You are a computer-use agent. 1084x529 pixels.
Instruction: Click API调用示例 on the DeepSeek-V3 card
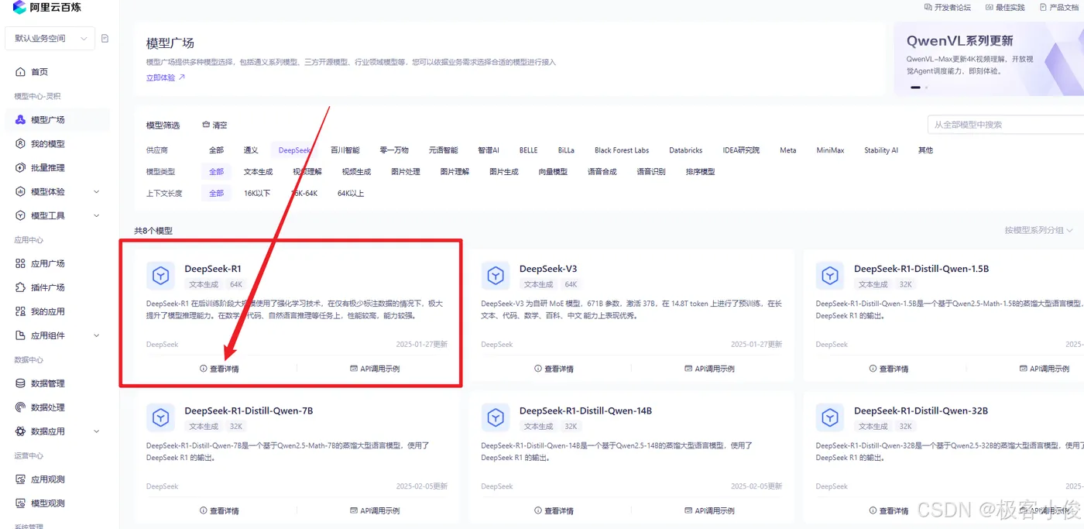tap(709, 369)
